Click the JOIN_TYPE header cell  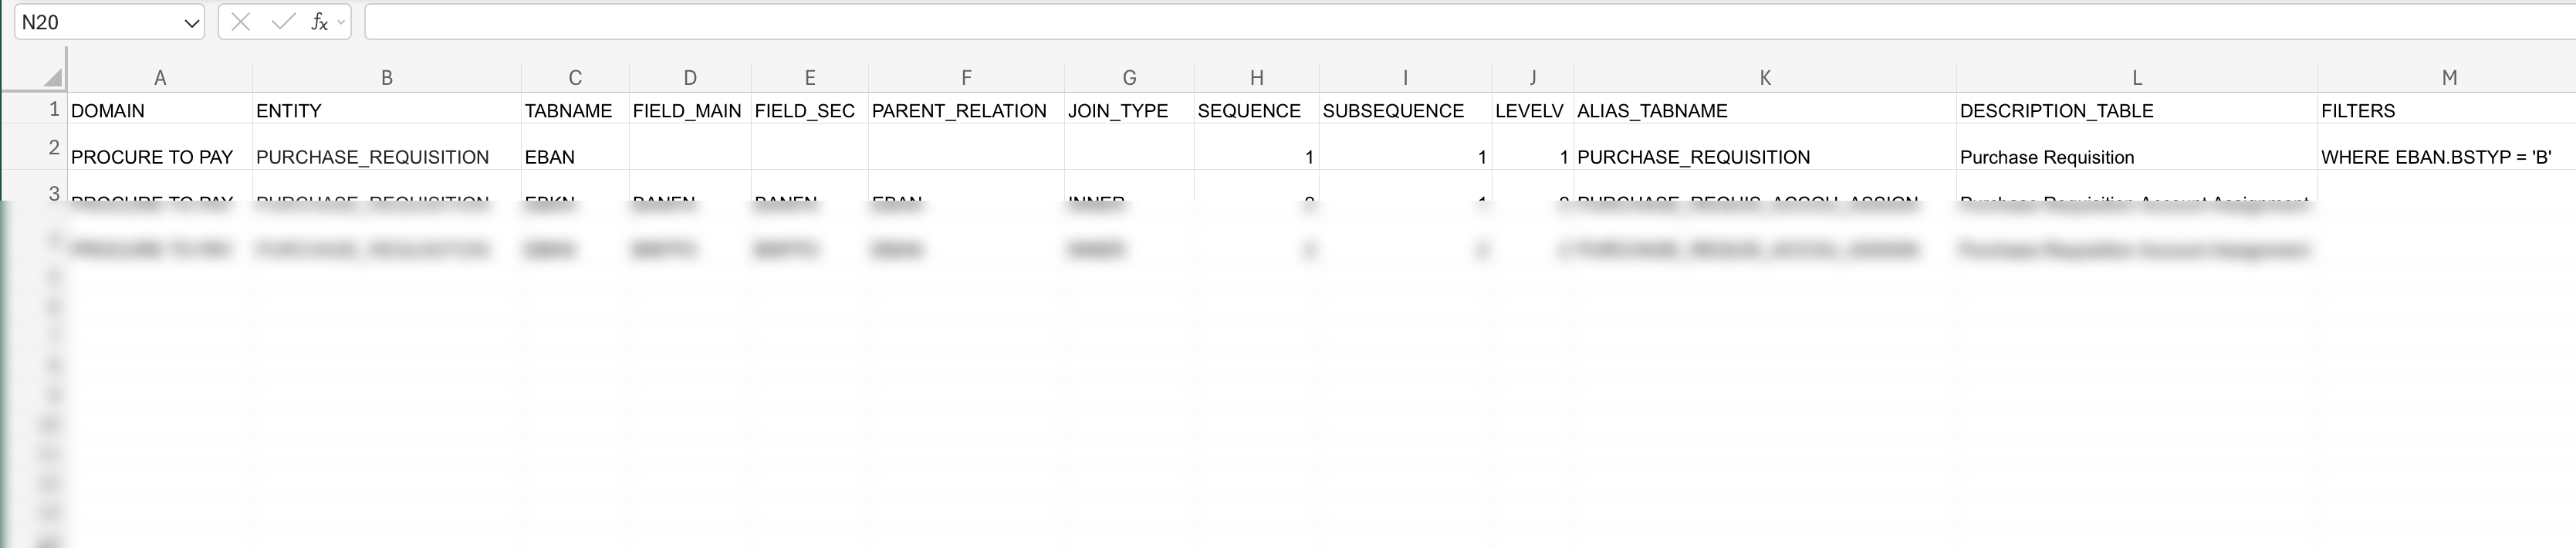(1118, 111)
